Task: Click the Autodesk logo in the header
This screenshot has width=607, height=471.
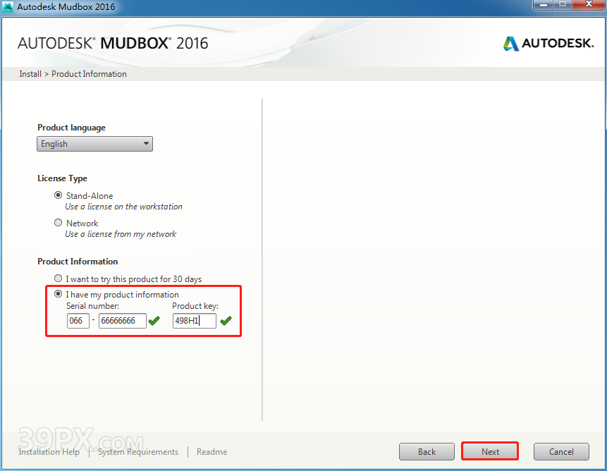Action: [548, 44]
